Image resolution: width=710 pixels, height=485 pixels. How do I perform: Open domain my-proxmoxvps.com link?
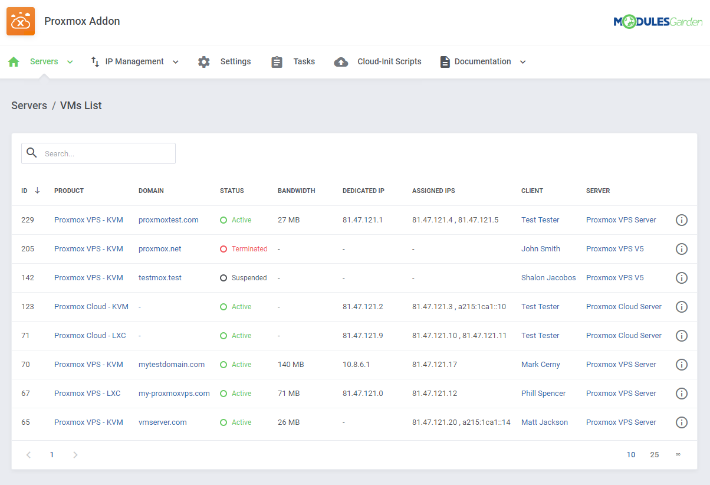174,394
